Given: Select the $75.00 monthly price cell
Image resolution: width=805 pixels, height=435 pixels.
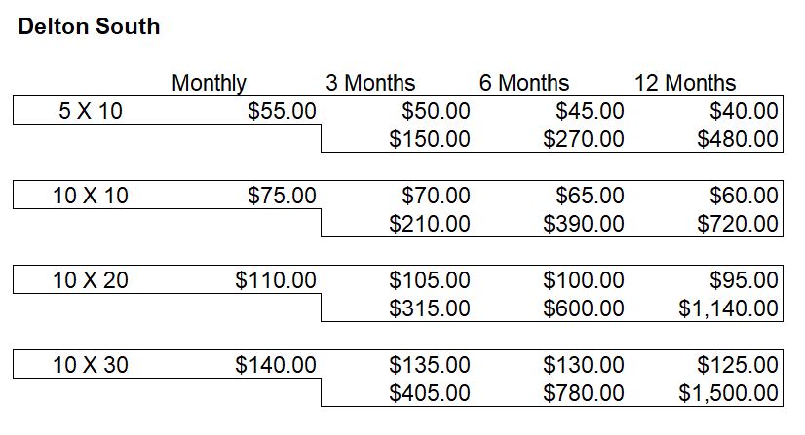Looking at the screenshot, I should point(282,196).
